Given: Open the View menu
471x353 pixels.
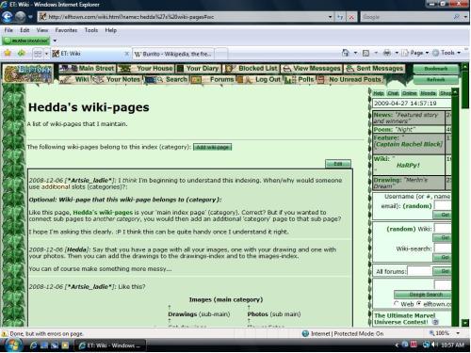Looking at the screenshot, I should [42, 30].
